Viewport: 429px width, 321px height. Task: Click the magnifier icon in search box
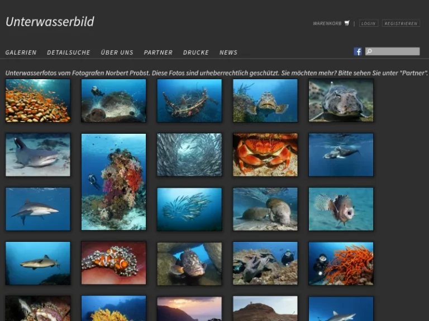click(369, 51)
